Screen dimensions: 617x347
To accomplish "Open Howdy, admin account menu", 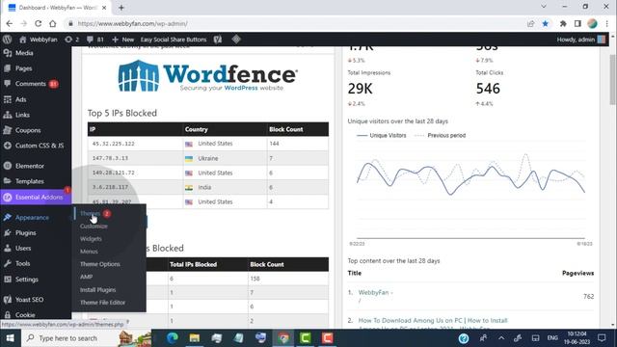I will click(580, 40).
